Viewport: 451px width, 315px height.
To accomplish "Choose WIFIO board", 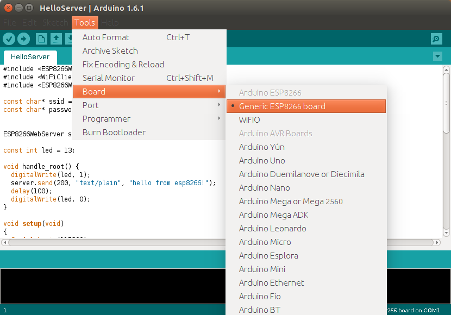I will click(306, 120).
